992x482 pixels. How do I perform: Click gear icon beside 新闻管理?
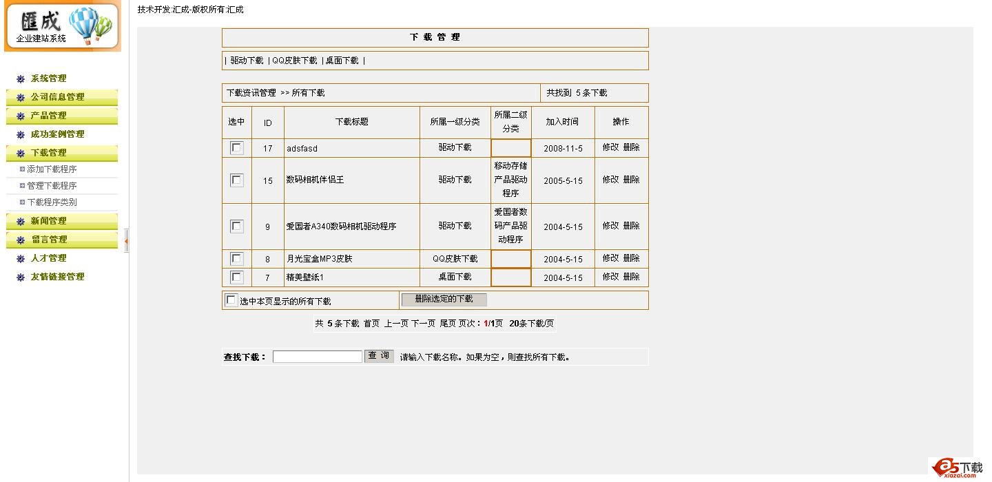pyautogui.click(x=21, y=222)
